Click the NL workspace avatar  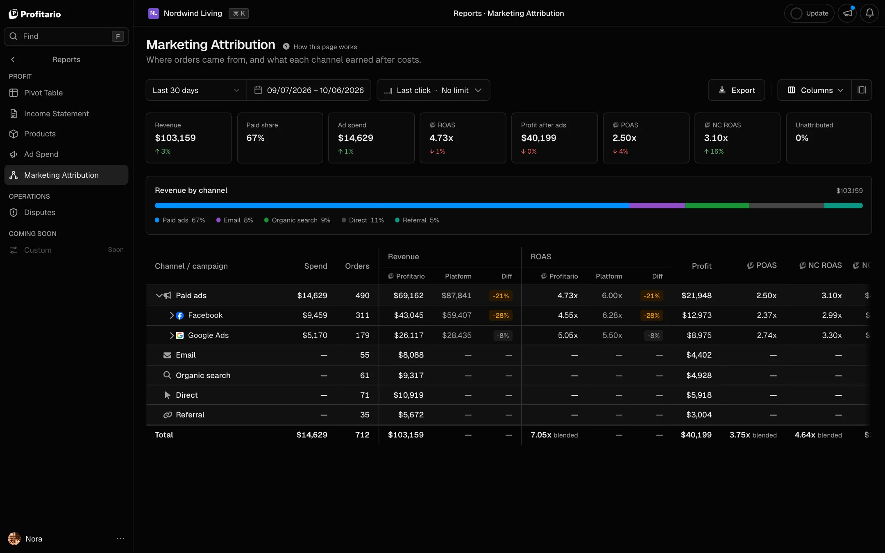coord(153,13)
